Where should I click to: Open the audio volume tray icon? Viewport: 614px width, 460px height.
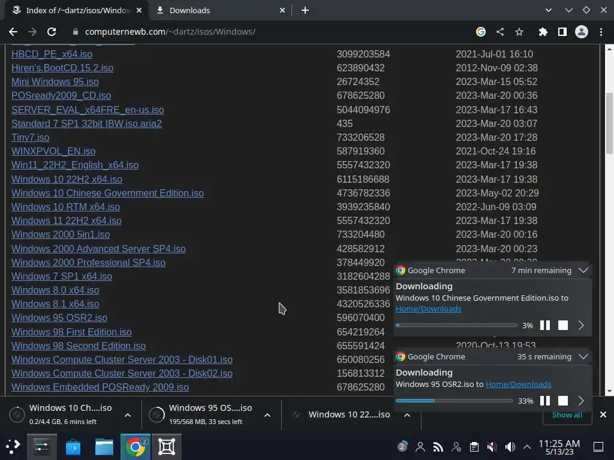click(x=510, y=446)
